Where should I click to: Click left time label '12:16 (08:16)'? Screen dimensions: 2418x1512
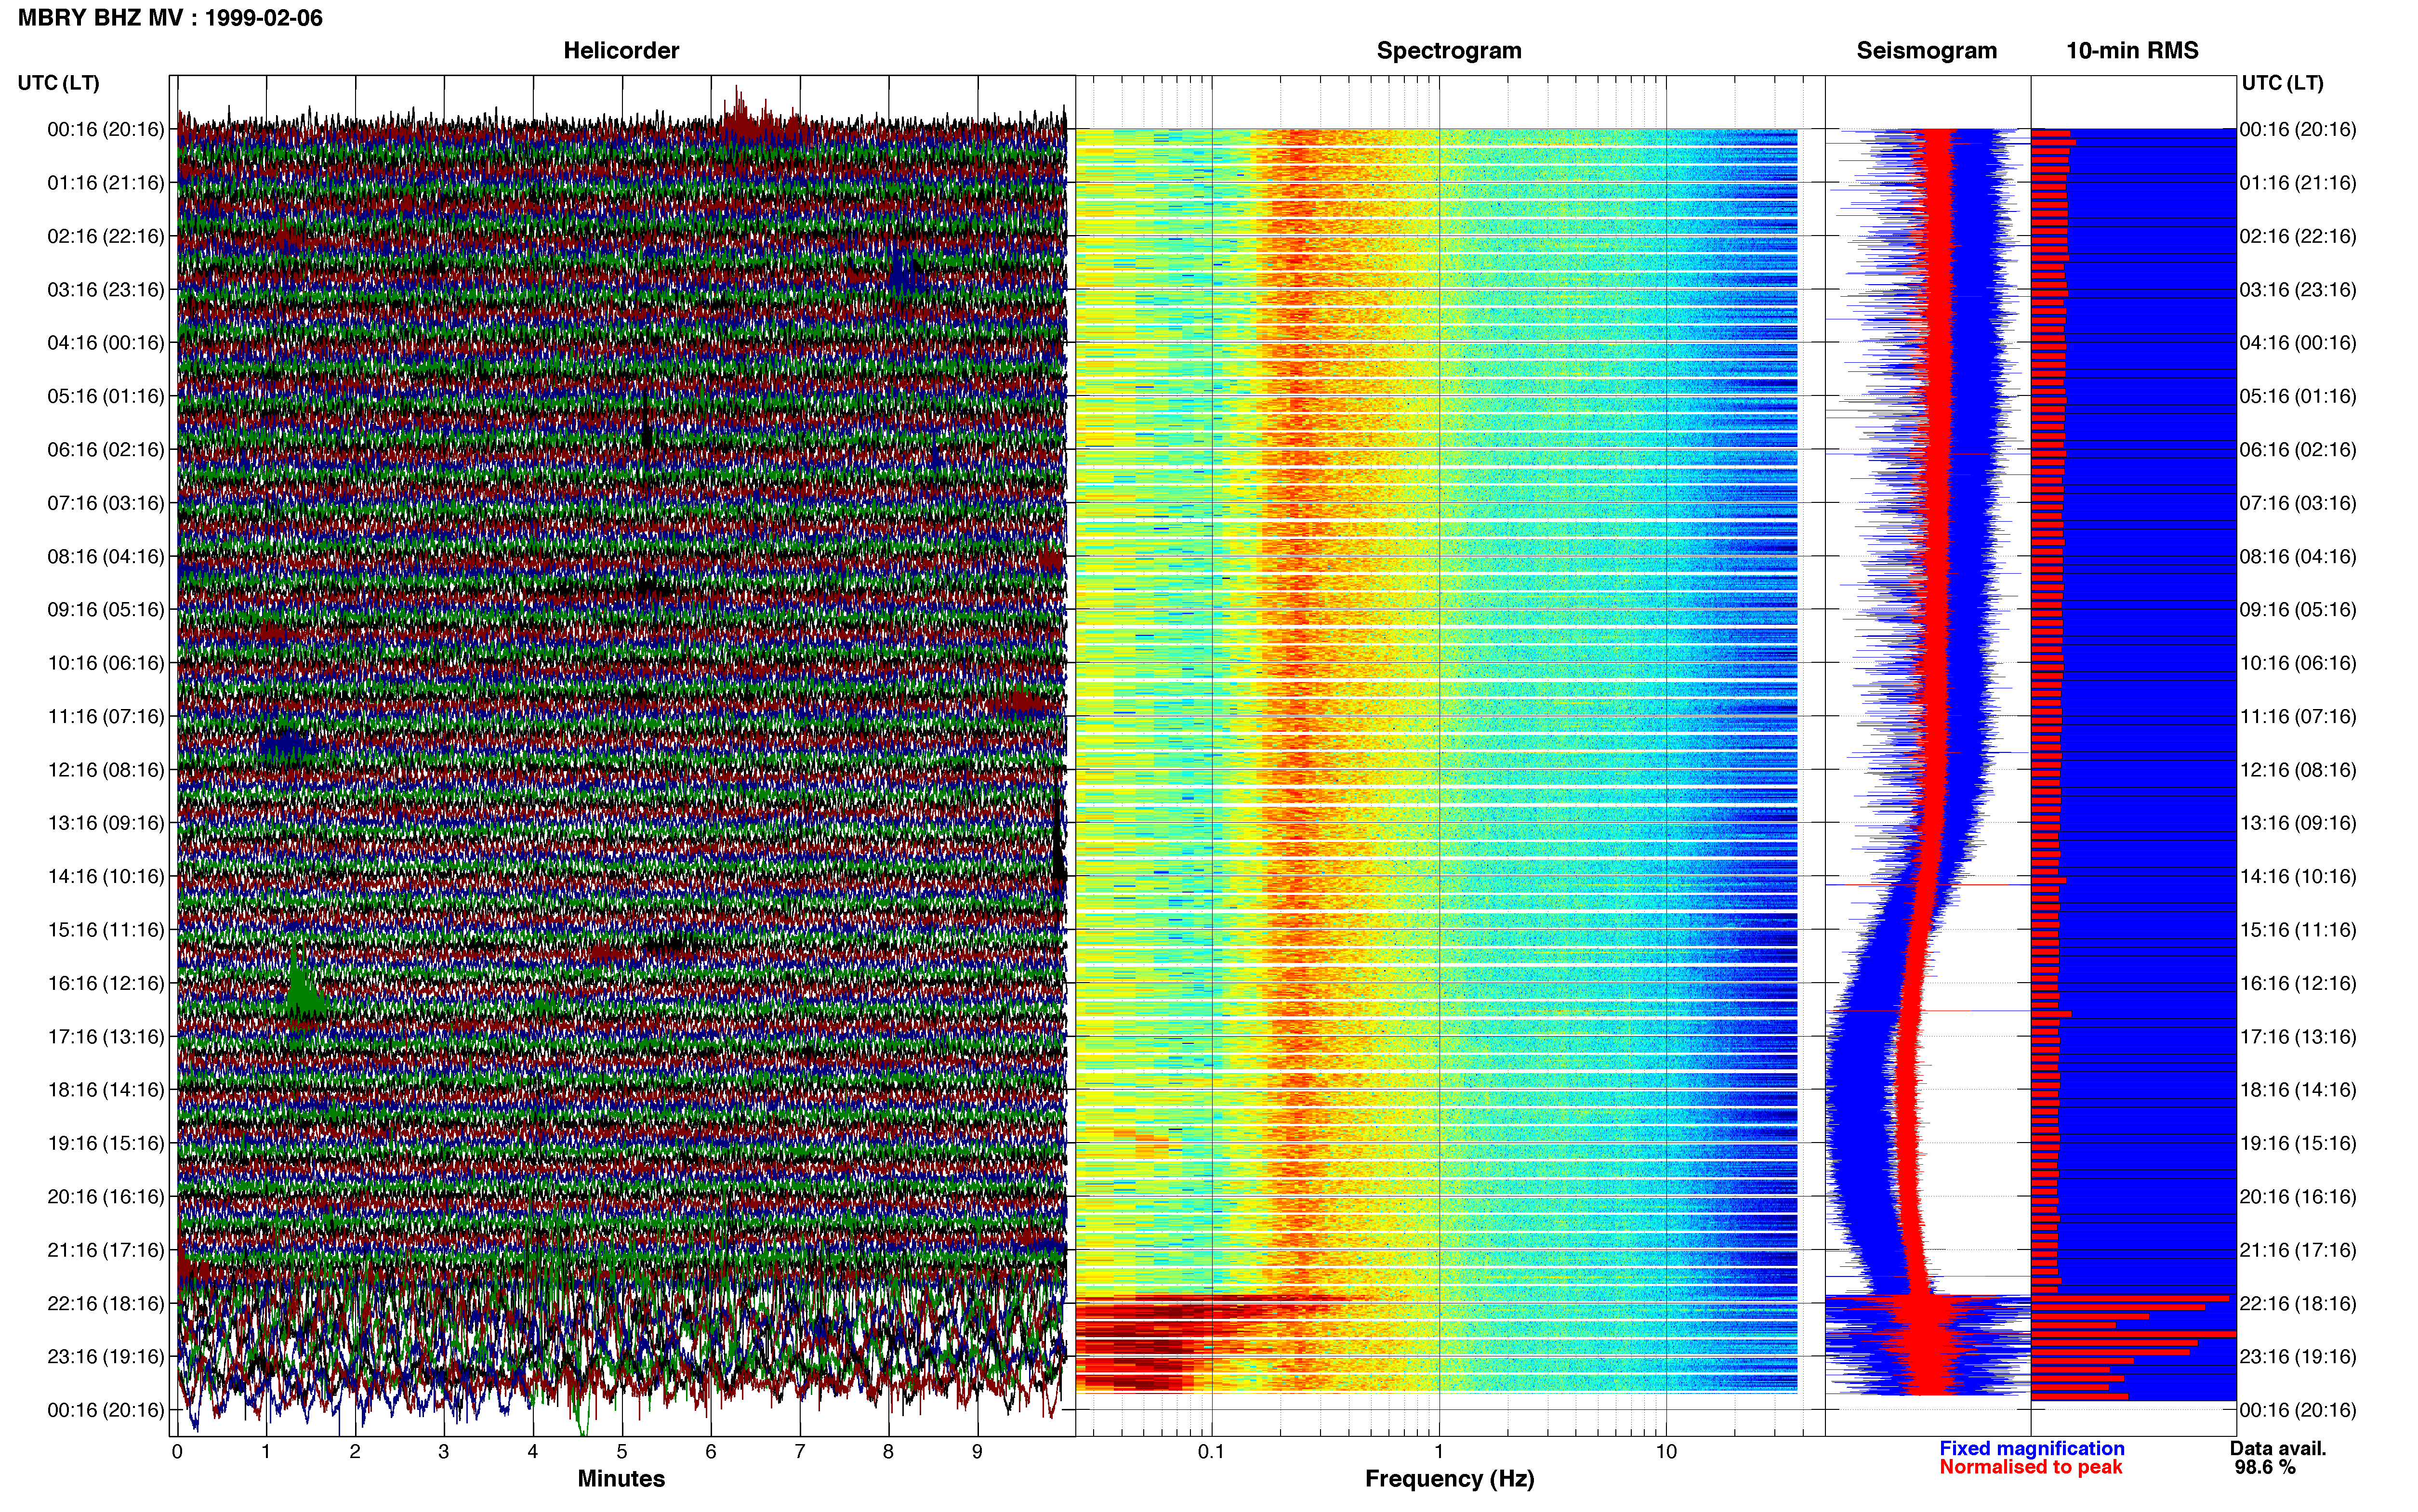pyautogui.click(x=106, y=770)
